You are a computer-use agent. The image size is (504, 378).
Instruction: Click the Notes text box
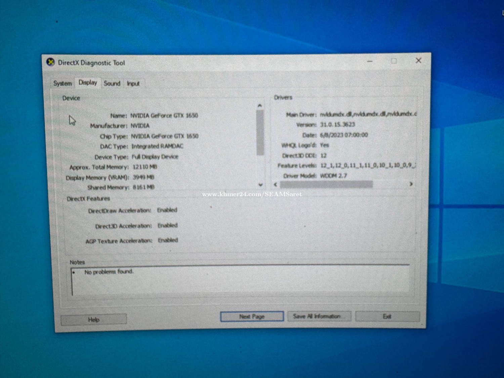pyautogui.click(x=241, y=281)
